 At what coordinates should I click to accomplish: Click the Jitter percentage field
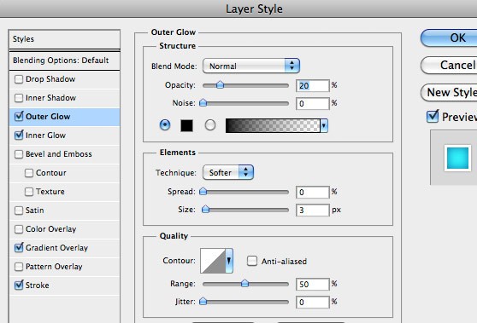[312, 302]
